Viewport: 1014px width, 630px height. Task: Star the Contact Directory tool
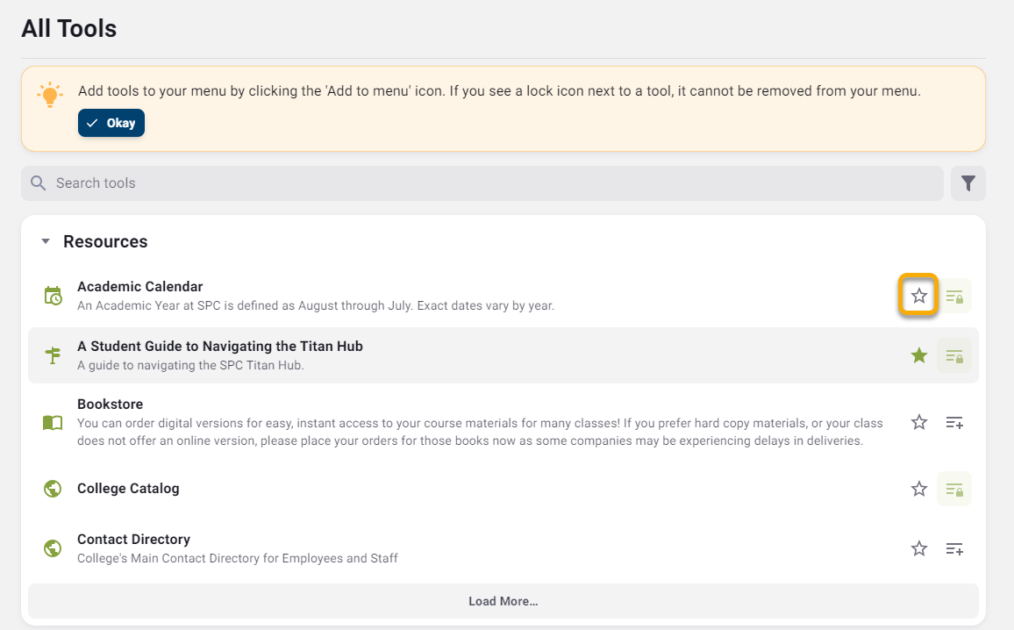918,548
